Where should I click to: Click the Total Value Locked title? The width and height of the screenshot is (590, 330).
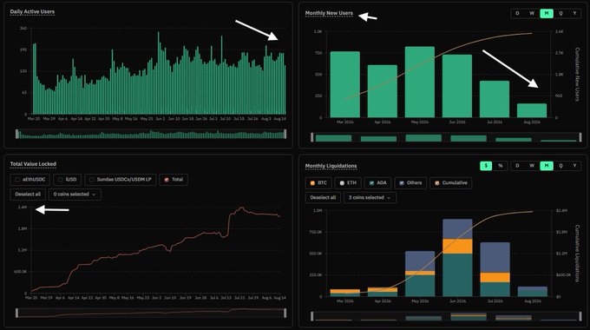(33, 164)
